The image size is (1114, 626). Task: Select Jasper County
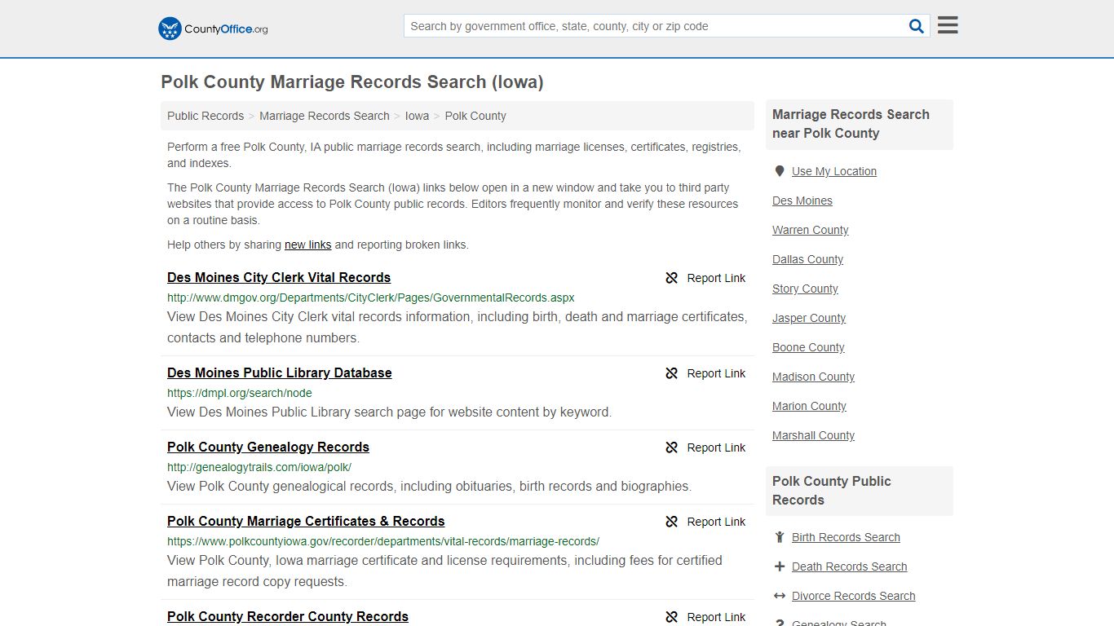click(809, 318)
